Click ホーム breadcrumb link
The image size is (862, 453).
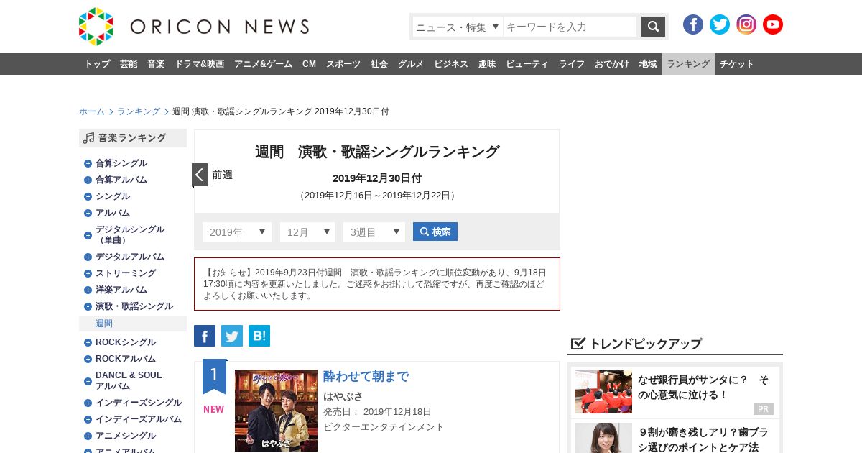coord(92,111)
